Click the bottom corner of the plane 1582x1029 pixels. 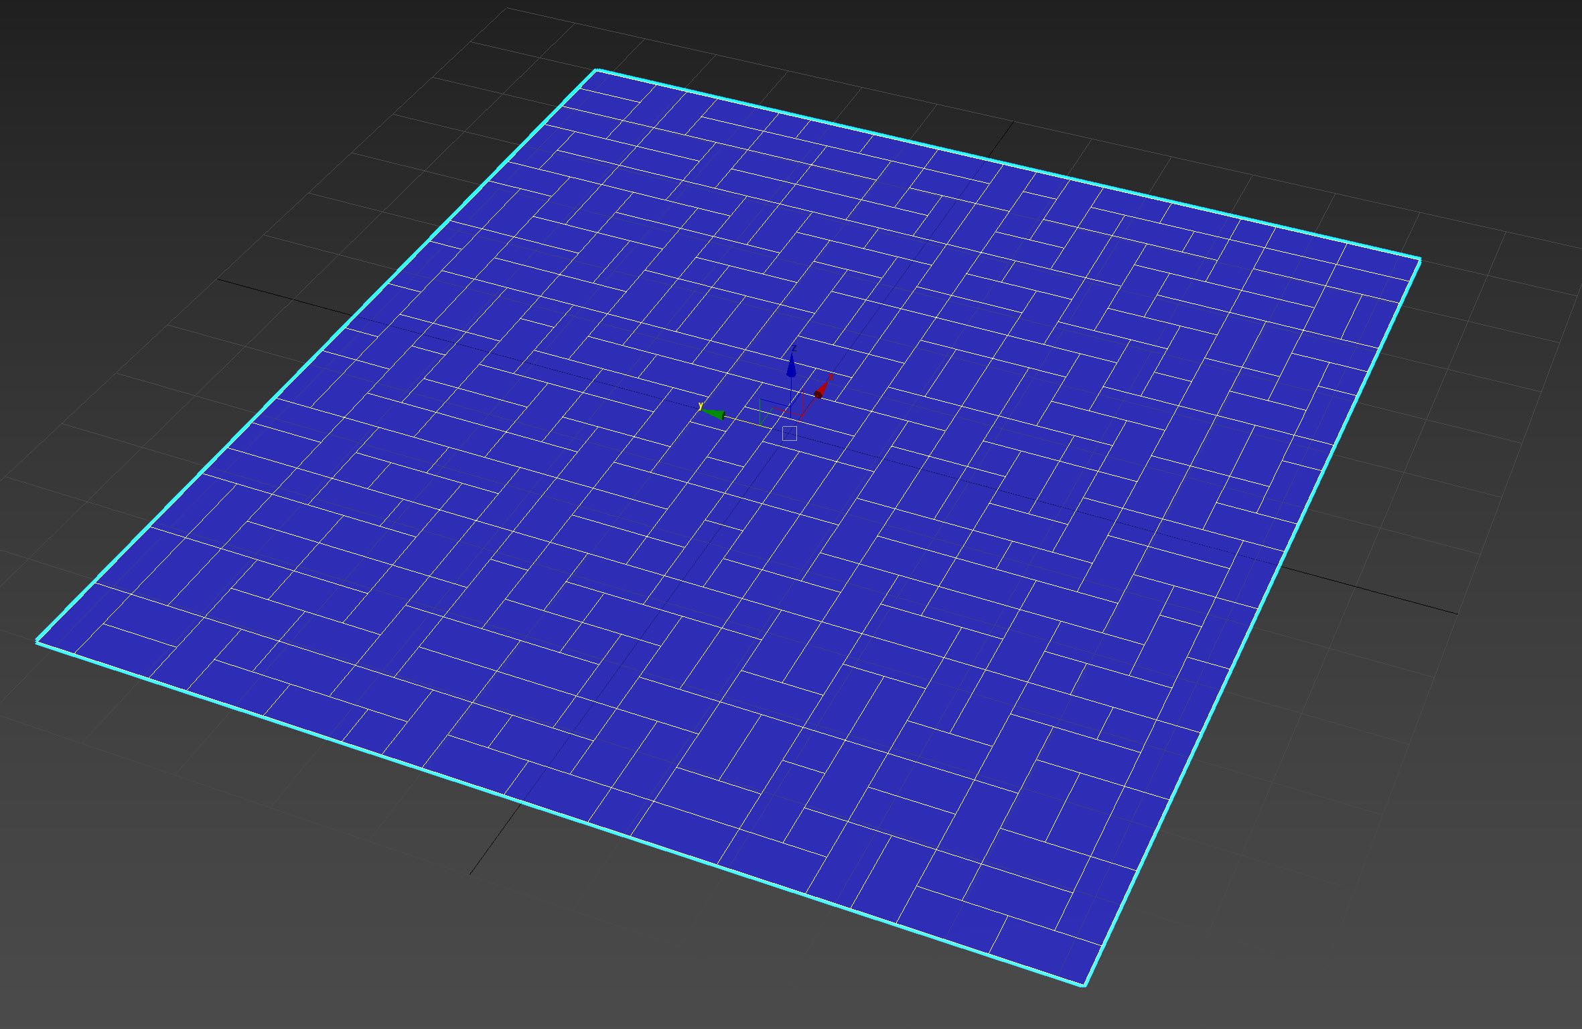1084,985
